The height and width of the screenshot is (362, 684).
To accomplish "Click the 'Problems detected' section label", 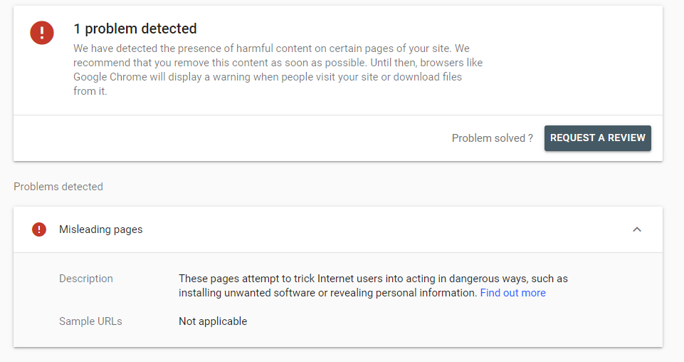I will tap(58, 187).
